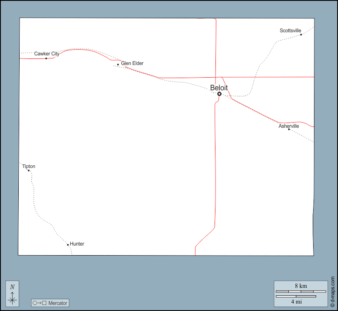This screenshot has height=311, width=338.
Task: Click the Scottsville dot marker
Action: tap(301, 34)
